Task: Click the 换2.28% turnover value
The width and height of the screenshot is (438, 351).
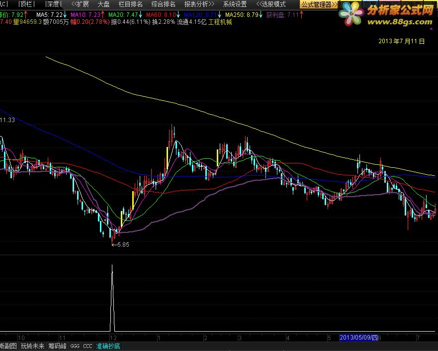Action: click(x=164, y=22)
